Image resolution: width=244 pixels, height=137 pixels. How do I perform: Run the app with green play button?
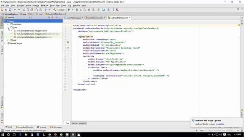tap(69, 10)
